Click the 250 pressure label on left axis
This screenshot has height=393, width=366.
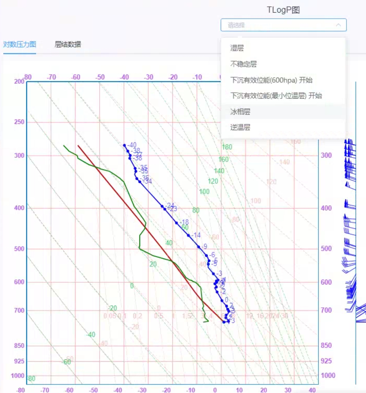[19, 122]
